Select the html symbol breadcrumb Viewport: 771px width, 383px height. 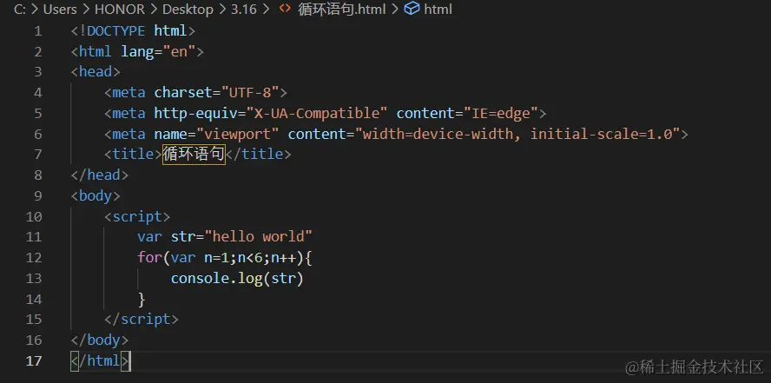pos(438,10)
